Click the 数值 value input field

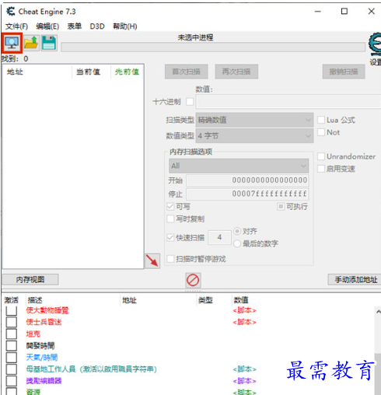(288, 102)
